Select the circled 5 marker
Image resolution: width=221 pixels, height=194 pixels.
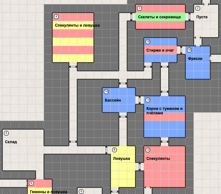(6, 133)
